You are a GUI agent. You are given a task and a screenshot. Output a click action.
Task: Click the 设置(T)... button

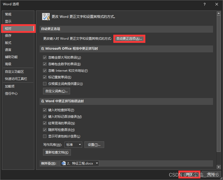click(x=94, y=145)
